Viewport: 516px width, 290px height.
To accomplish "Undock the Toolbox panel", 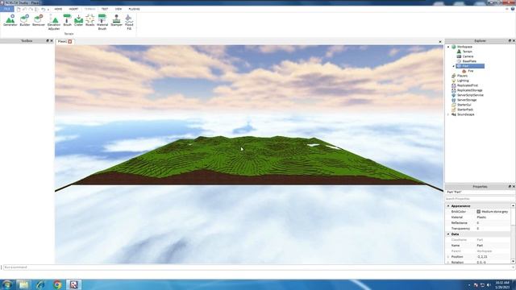I will click(48, 41).
